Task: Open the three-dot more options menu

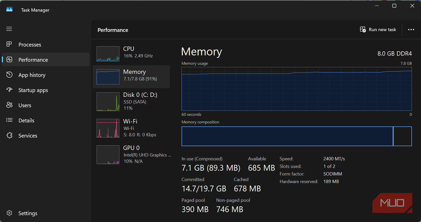Action: [x=411, y=30]
